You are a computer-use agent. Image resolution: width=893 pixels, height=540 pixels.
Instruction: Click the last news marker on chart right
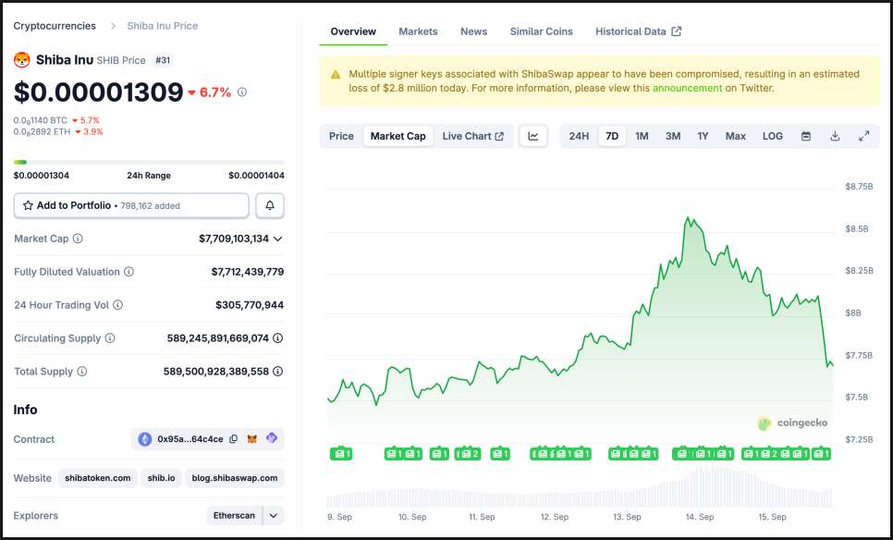[x=821, y=454]
